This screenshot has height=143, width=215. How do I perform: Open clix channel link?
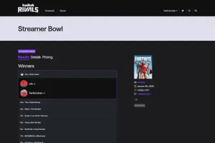pos(32,84)
